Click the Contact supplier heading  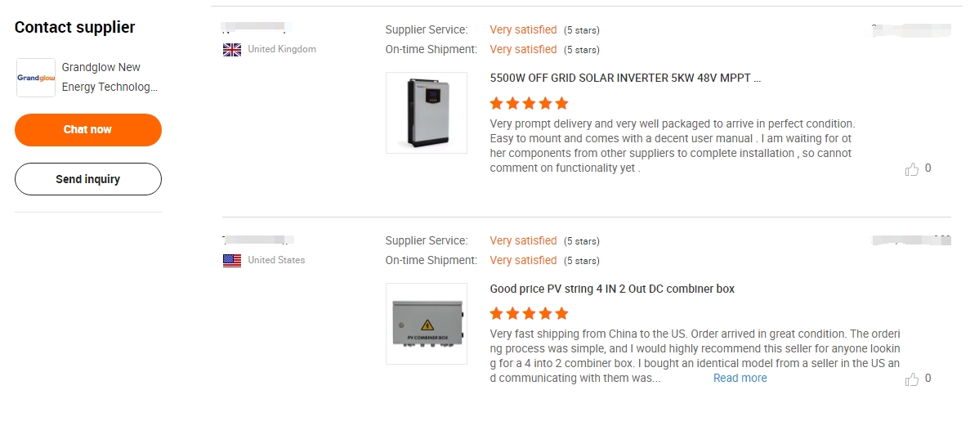(75, 28)
